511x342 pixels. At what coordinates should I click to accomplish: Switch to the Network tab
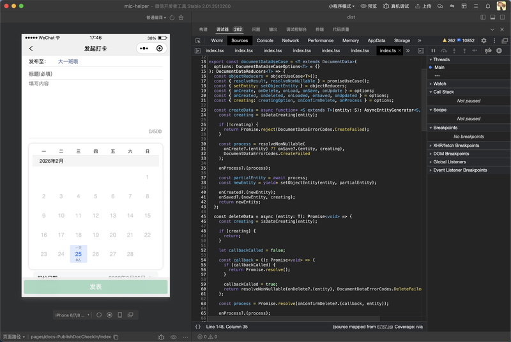[x=291, y=40]
